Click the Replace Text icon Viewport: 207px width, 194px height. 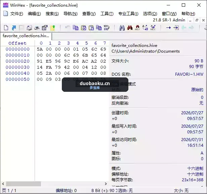[x=145, y=28]
